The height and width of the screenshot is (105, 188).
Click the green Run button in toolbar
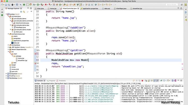click(x=38, y=5)
